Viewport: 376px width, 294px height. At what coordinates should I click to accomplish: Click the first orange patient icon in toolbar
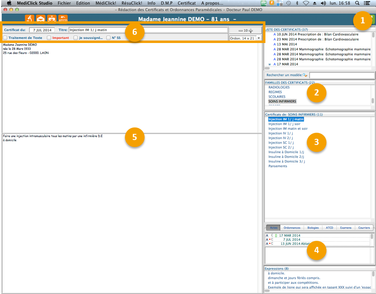click(30, 19)
